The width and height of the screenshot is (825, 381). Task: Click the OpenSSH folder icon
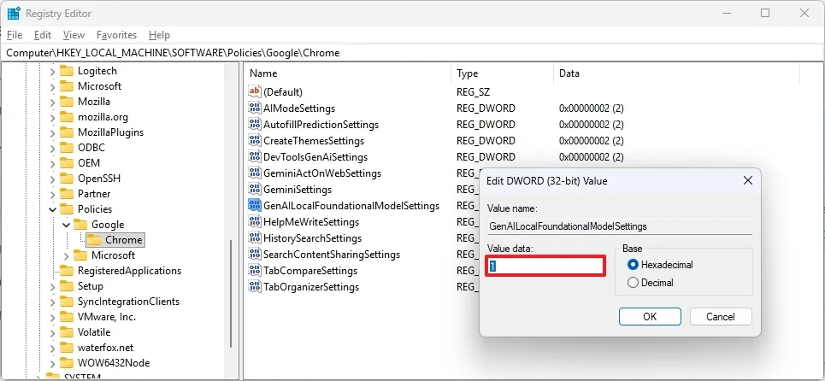tap(67, 179)
